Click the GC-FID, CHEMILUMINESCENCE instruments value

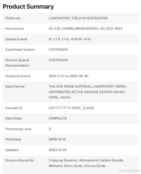(x=86, y=29)
